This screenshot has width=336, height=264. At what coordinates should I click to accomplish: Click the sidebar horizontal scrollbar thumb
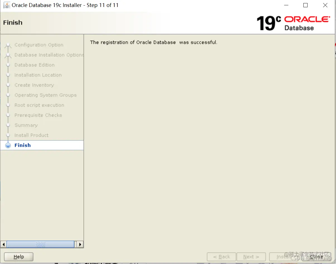40,244
